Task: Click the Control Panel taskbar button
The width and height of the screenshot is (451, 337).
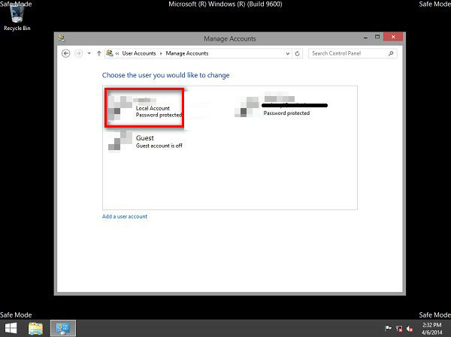Action: click(x=63, y=328)
